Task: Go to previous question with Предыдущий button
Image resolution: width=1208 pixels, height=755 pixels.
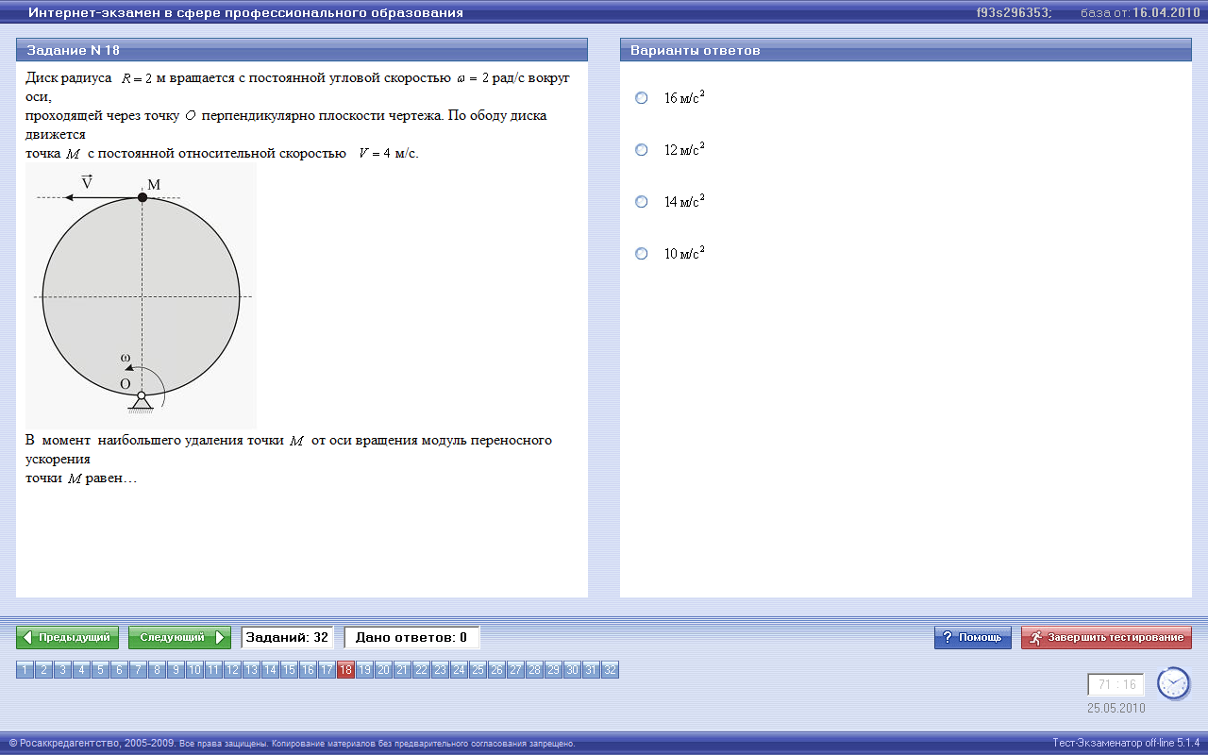Action: point(68,638)
